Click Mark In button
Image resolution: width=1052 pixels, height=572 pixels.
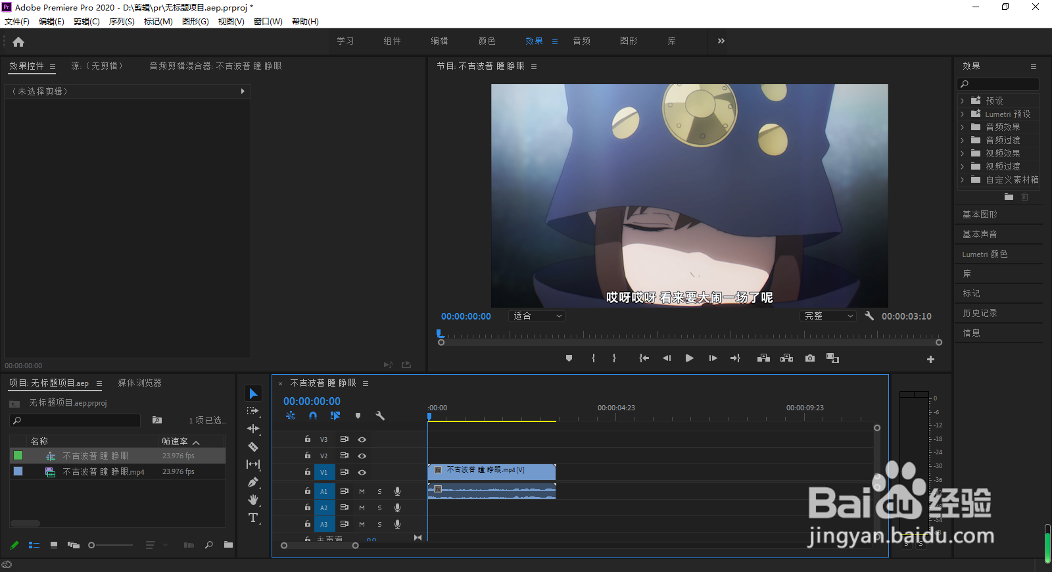point(593,358)
